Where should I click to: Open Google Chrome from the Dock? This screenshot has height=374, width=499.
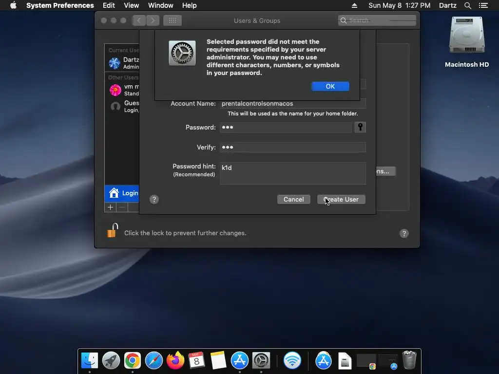coord(133,361)
